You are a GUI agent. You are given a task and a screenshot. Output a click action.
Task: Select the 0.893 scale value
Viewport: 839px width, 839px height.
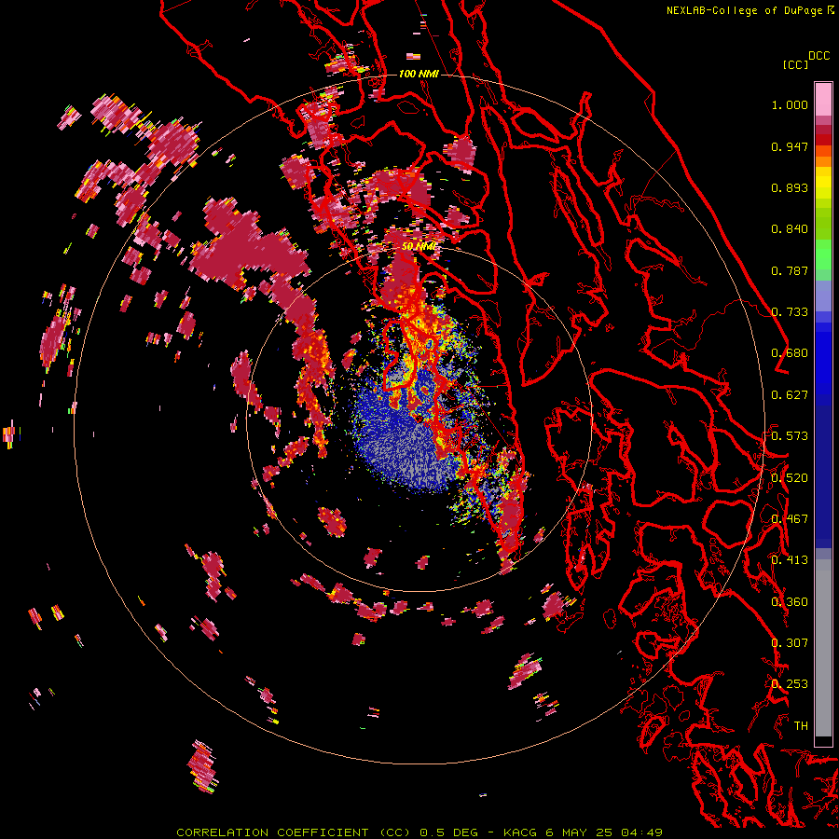(790, 187)
